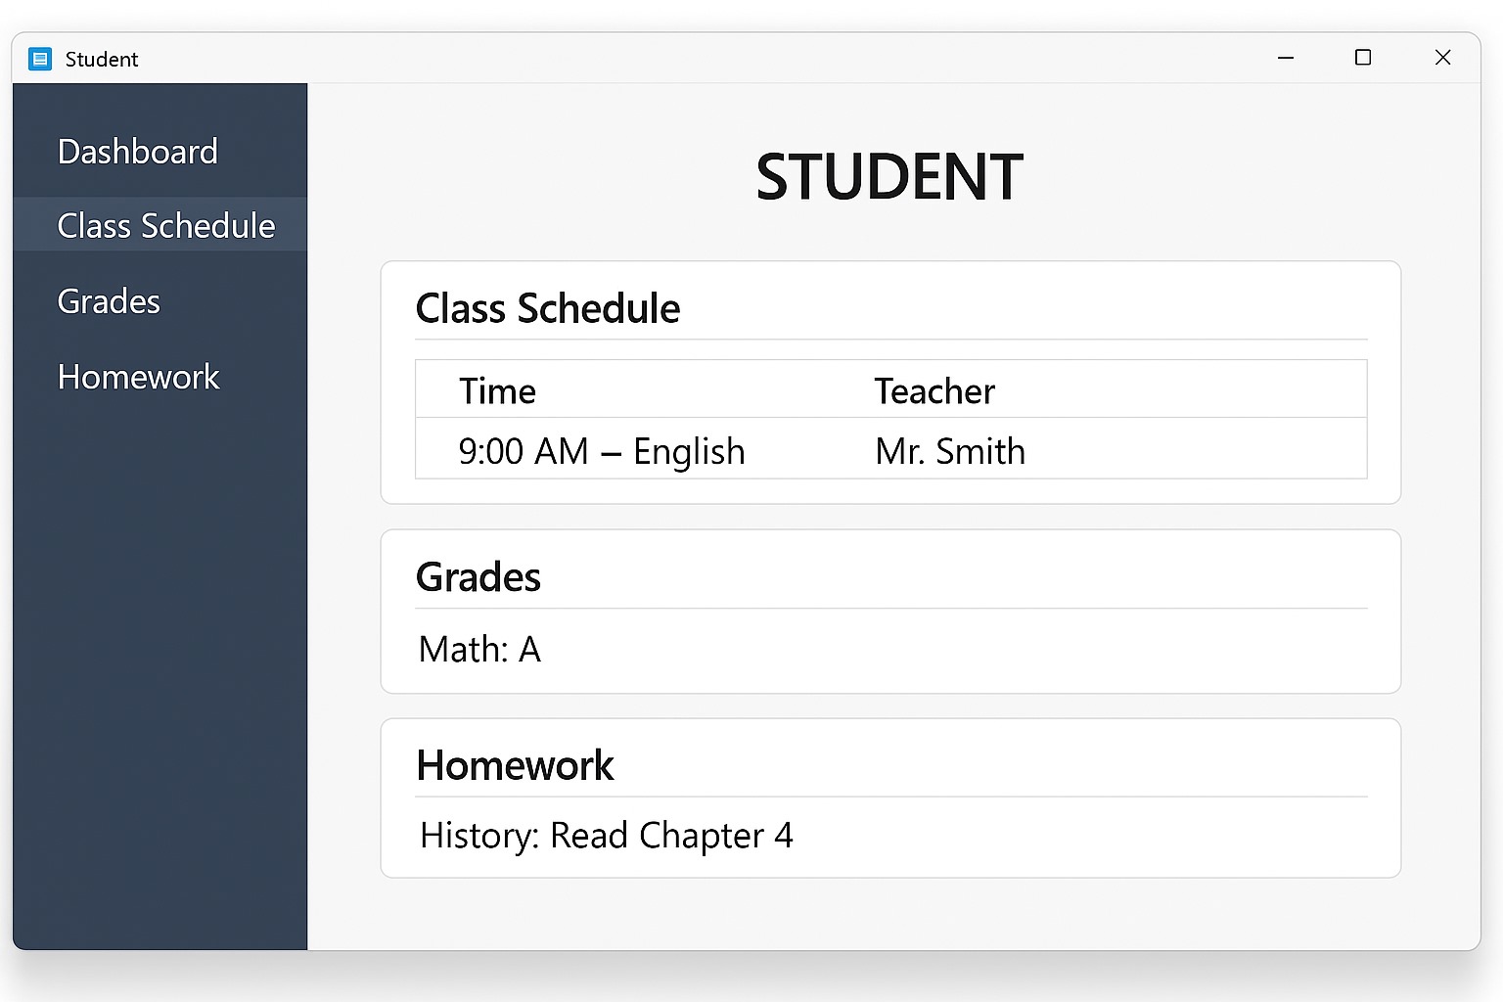The width and height of the screenshot is (1503, 1002).
Task: Click the Time column header
Action: (497, 389)
